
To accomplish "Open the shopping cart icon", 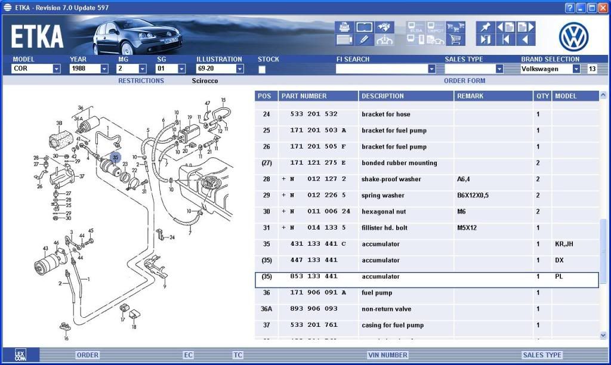I will click(455, 41).
